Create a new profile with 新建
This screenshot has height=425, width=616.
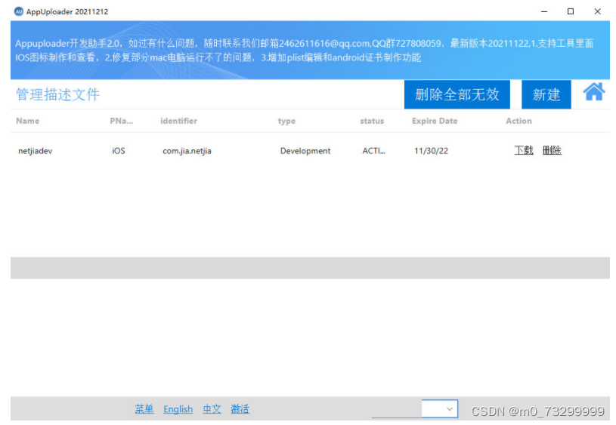tap(546, 94)
